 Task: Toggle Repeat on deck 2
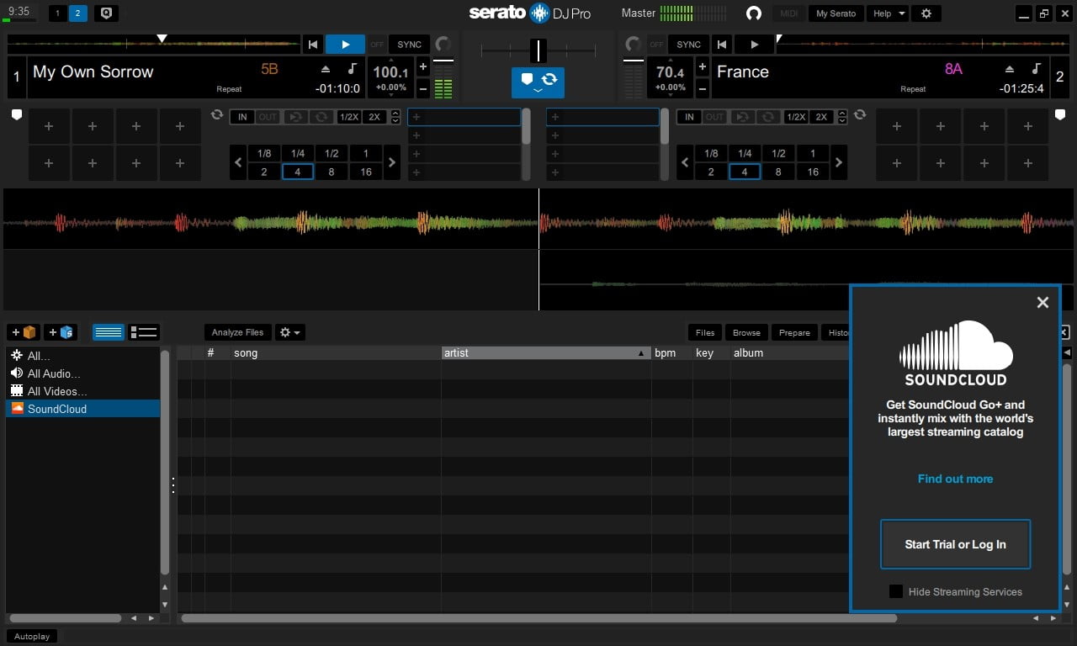pyautogui.click(x=913, y=89)
